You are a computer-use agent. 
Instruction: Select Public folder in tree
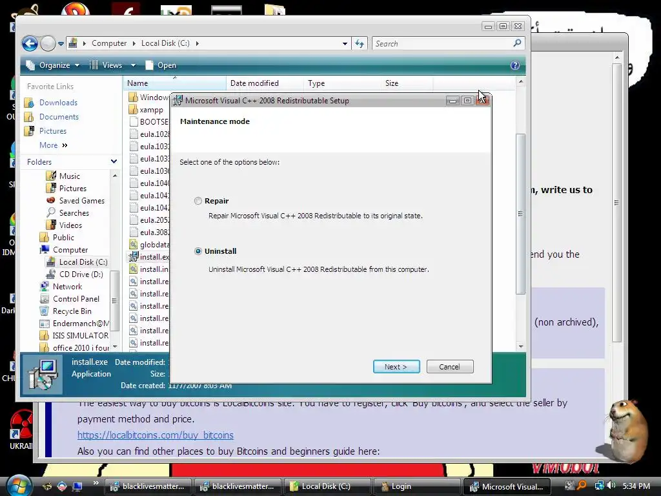click(x=63, y=238)
